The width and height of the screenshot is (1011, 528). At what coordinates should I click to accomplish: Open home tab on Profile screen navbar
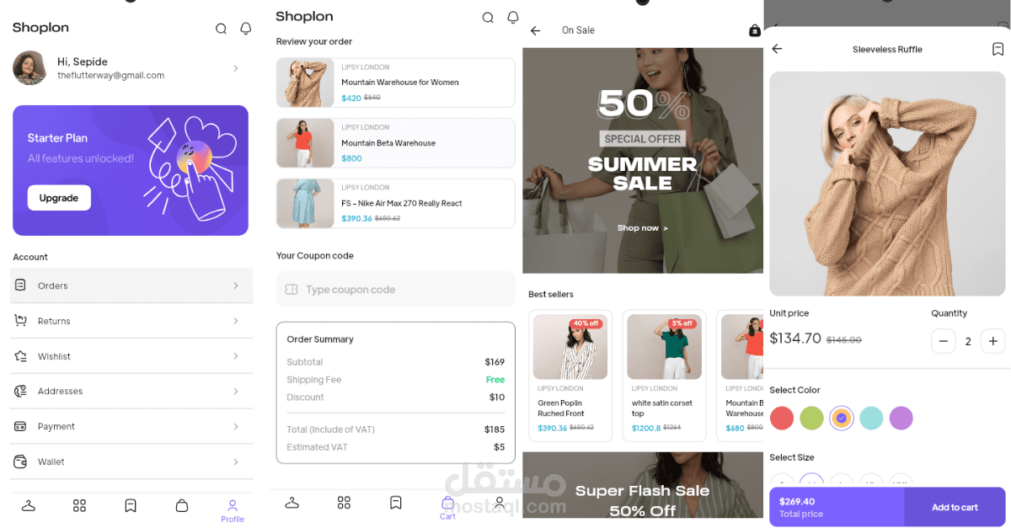29,505
